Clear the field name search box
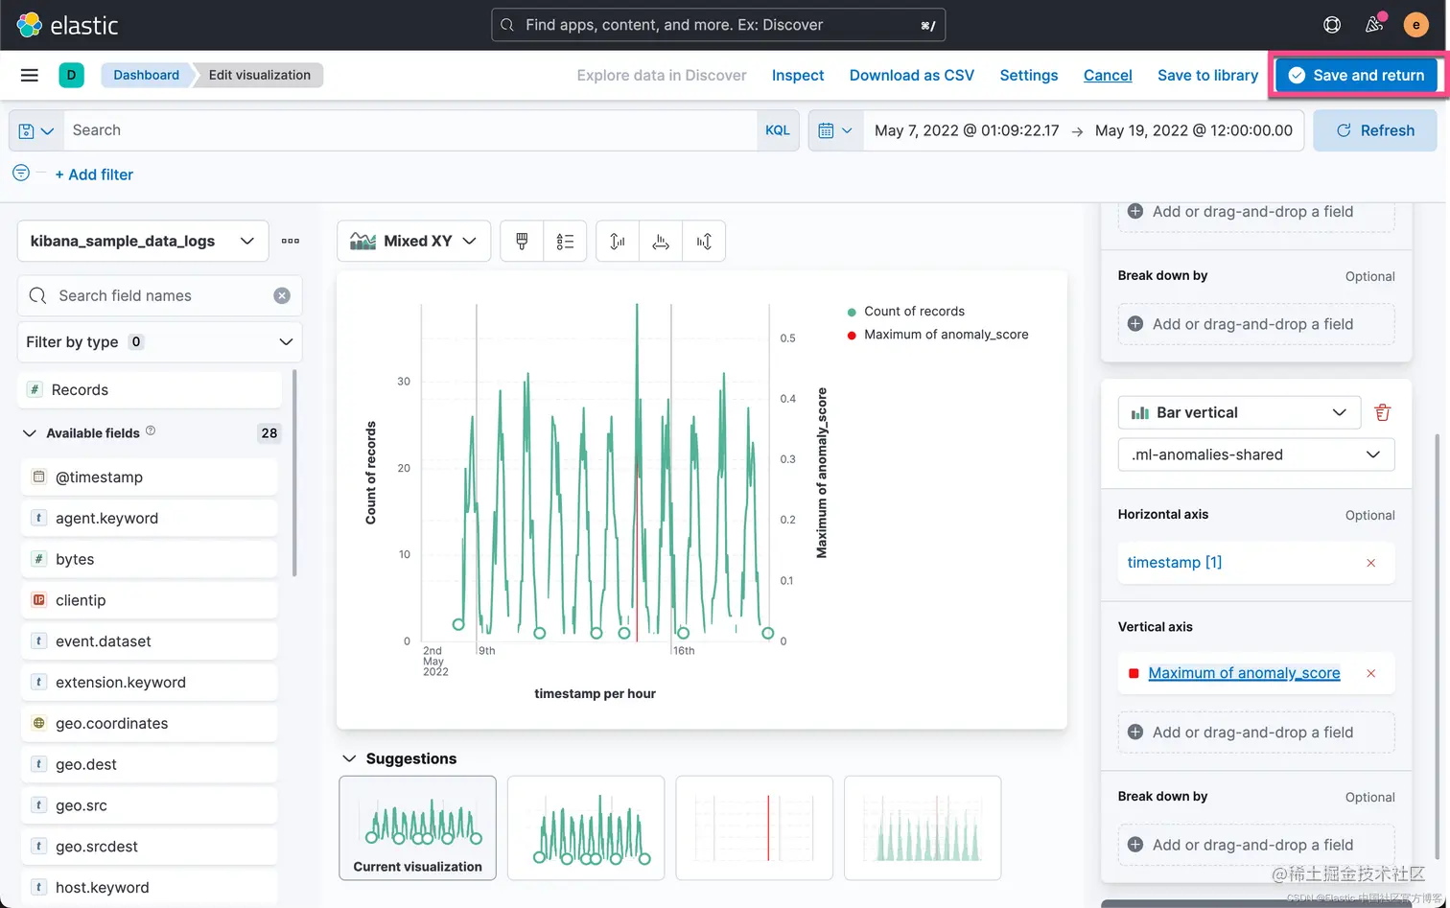Image resolution: width=1450 pixels, height=908 pixels. tap(282, 295)
